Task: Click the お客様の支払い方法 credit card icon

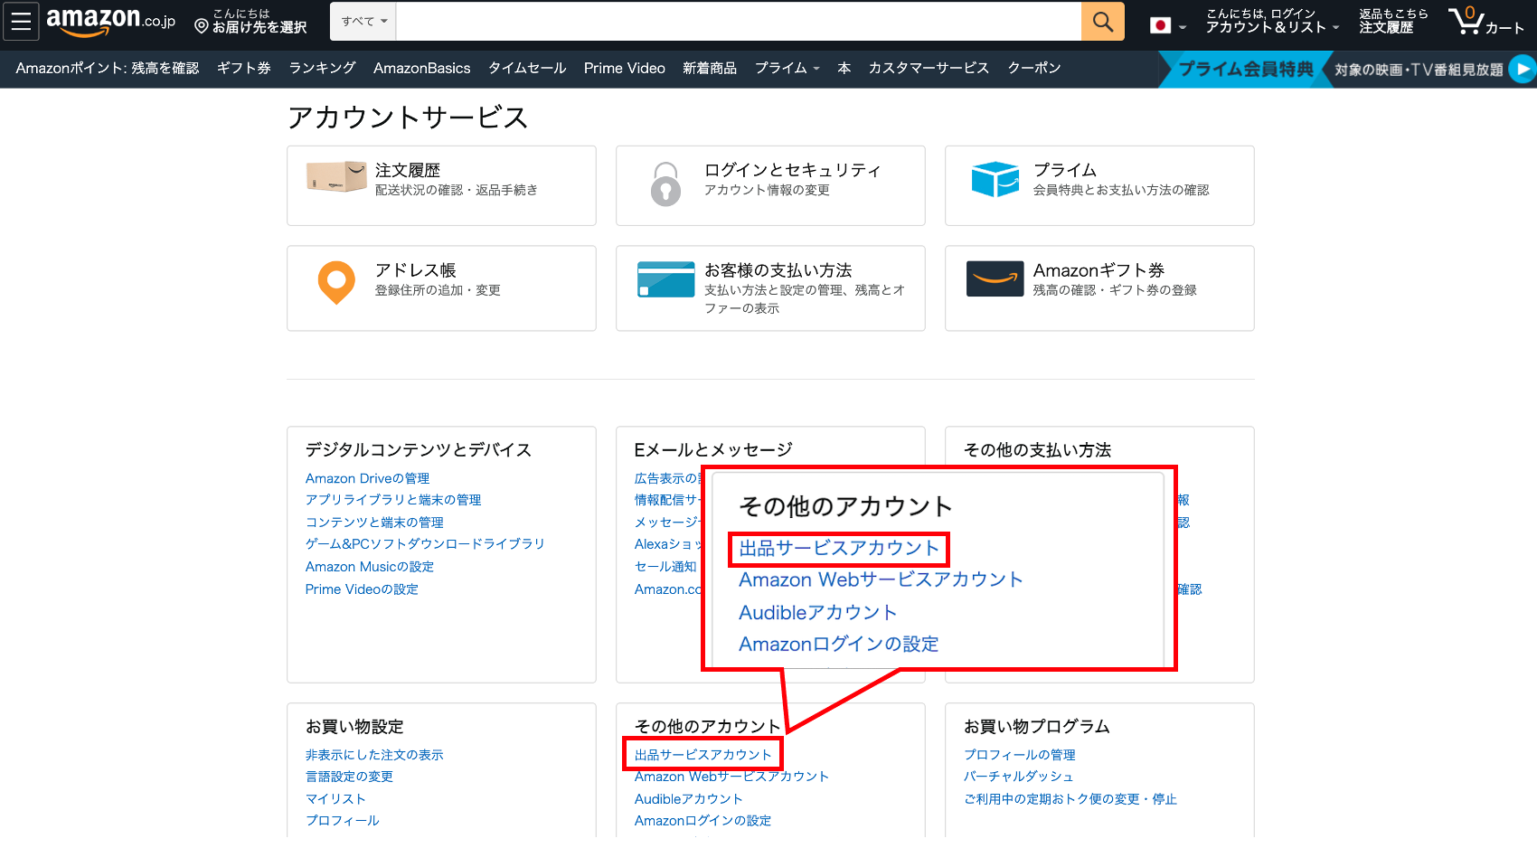Action: coord(666,279)
